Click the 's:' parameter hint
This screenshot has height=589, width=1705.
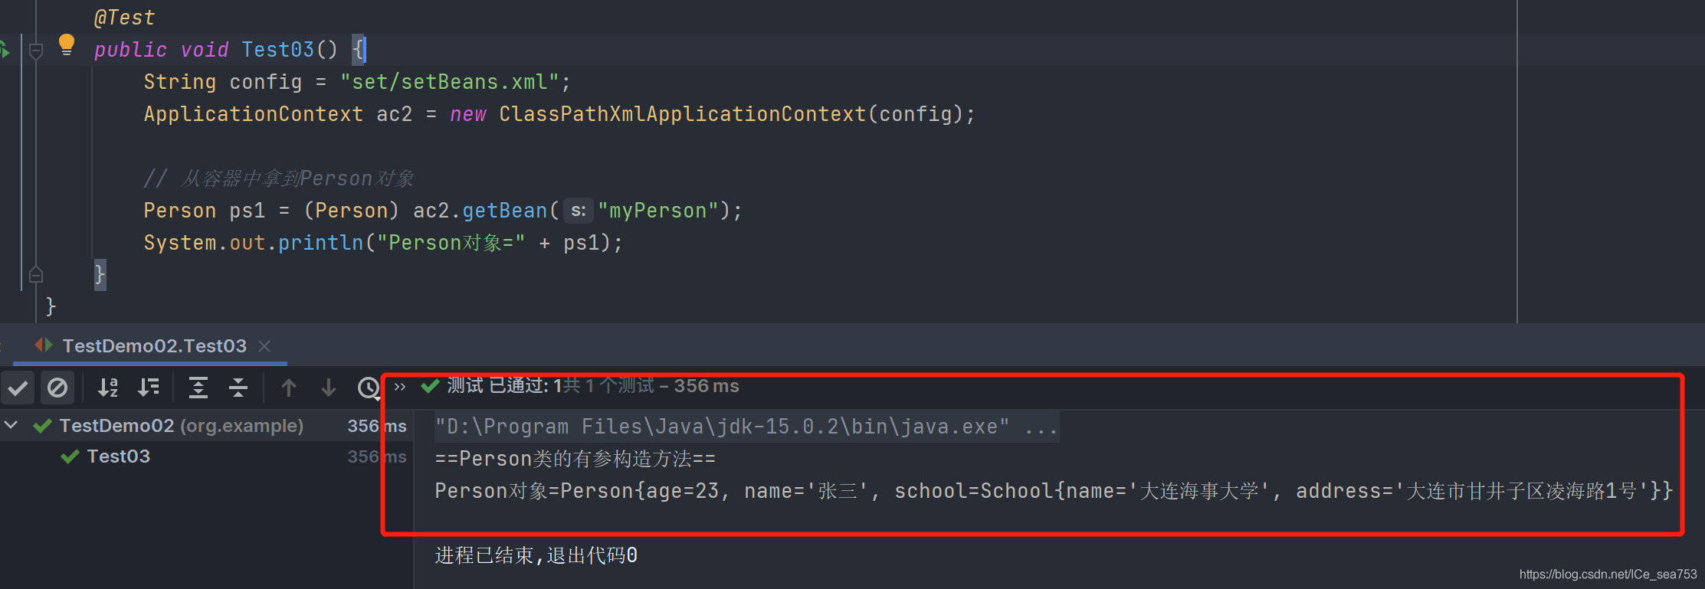point(579,211)
